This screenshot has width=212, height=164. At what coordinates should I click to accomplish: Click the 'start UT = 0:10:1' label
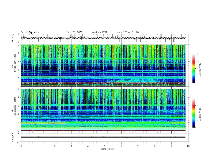click(129, 32)
